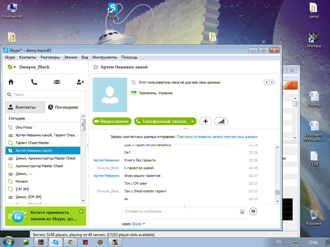
Task: Open the phone dial pad icon
Action: pos(34,82)
